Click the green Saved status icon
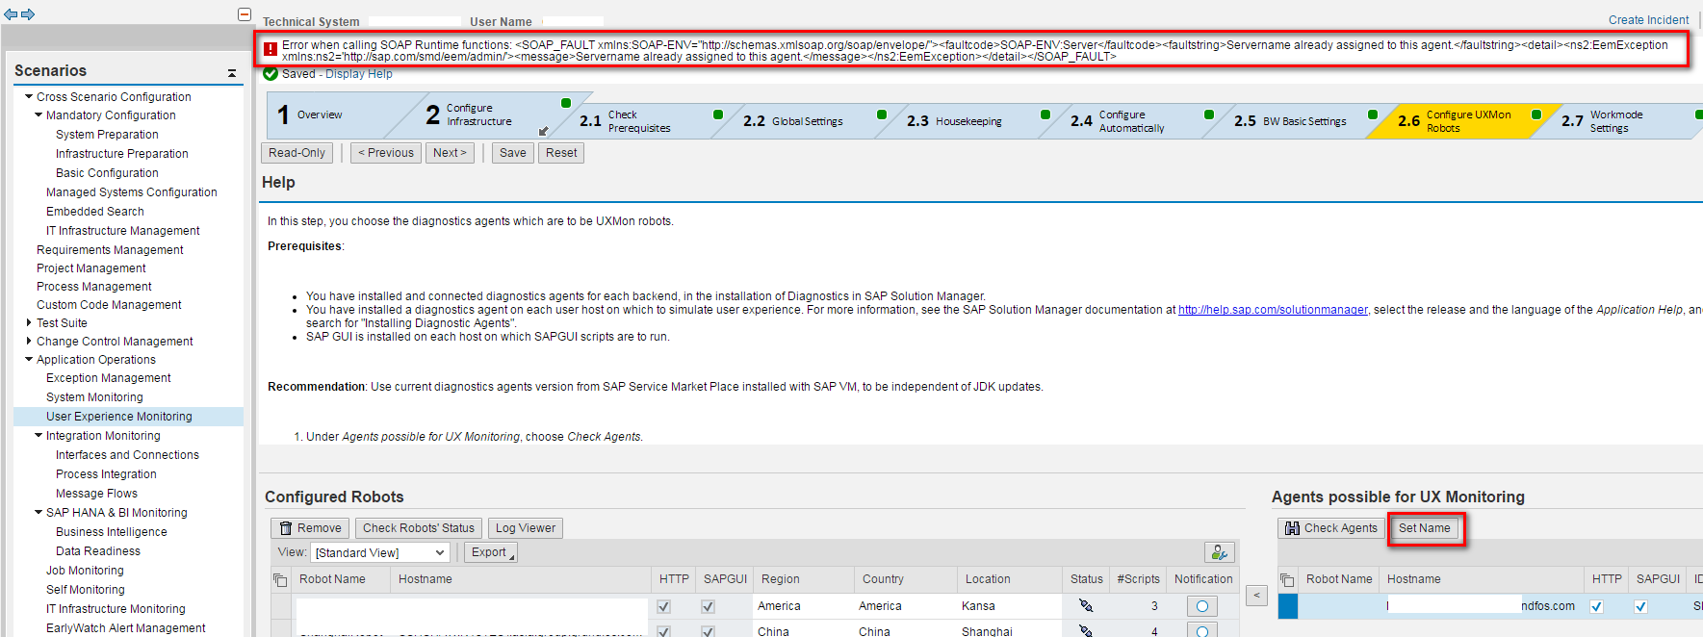Viewport: 1703px width, 637px height. click(271, 74)
